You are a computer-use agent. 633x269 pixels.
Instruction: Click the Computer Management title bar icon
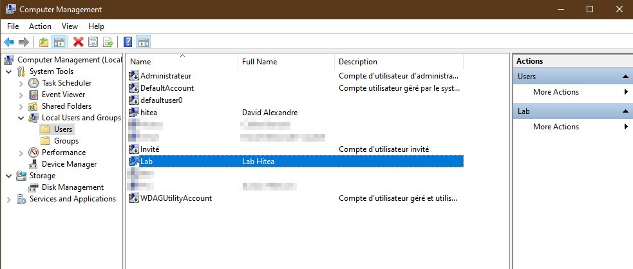pos(10,9)
